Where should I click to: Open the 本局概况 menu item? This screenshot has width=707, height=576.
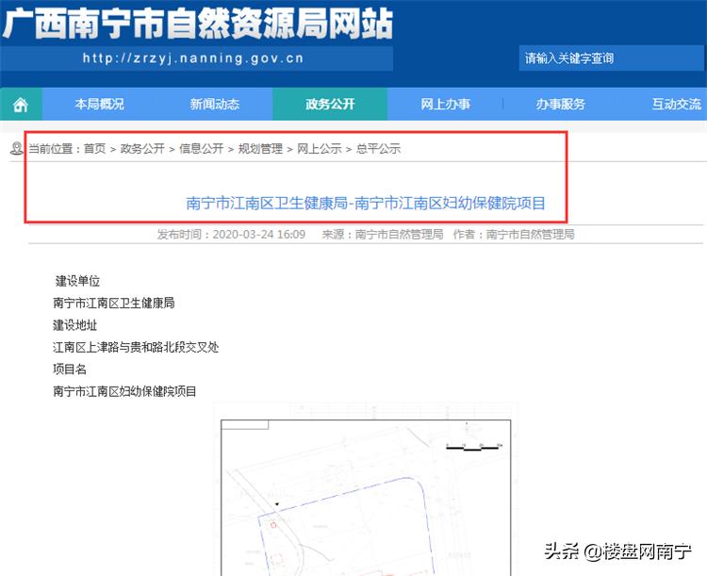click(100, 105)
